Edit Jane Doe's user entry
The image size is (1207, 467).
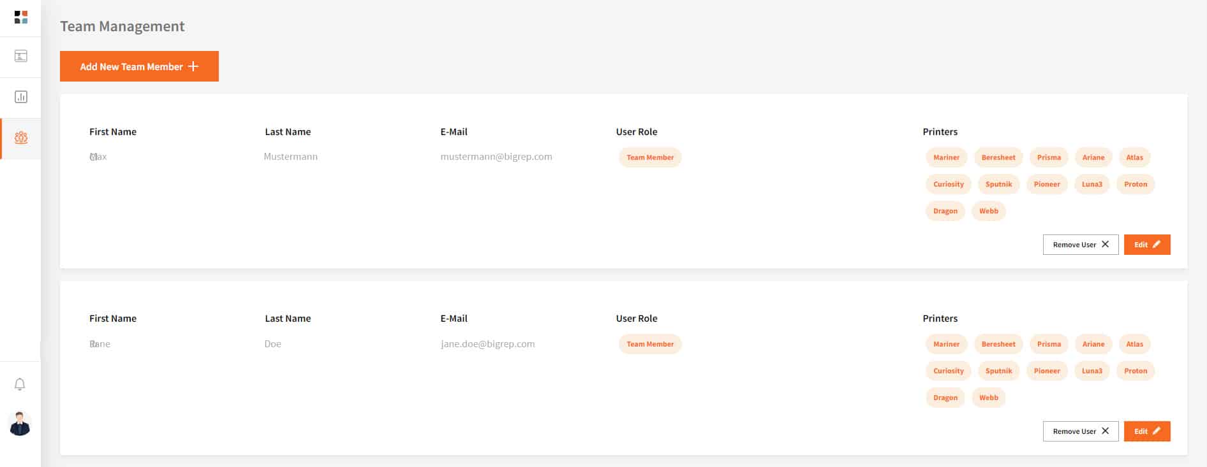click(1147, 431)
